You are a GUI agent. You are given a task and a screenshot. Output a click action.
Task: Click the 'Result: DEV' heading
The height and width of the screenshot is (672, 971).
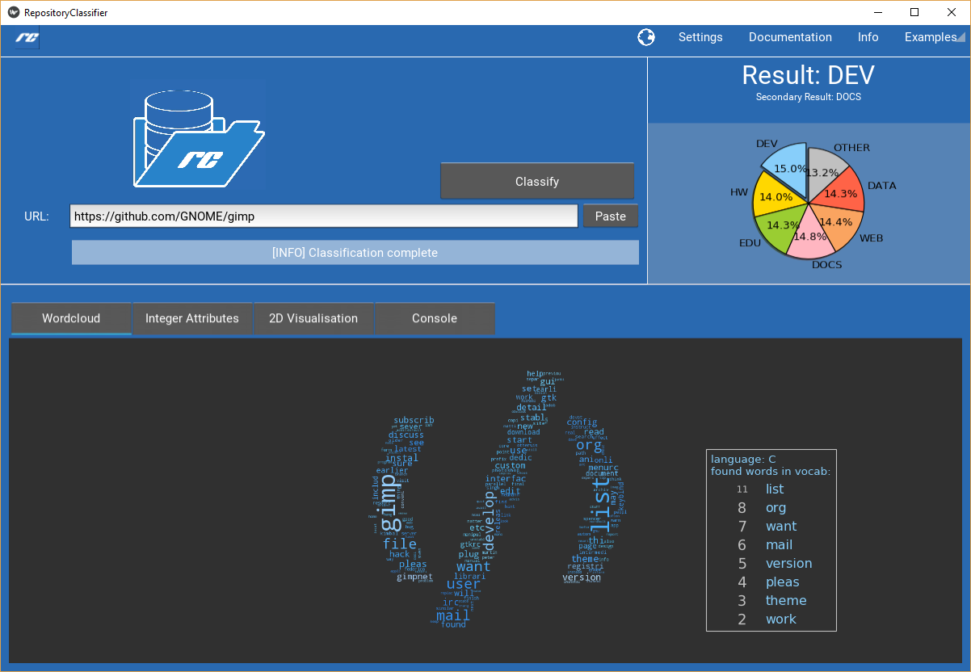[809, 75]
